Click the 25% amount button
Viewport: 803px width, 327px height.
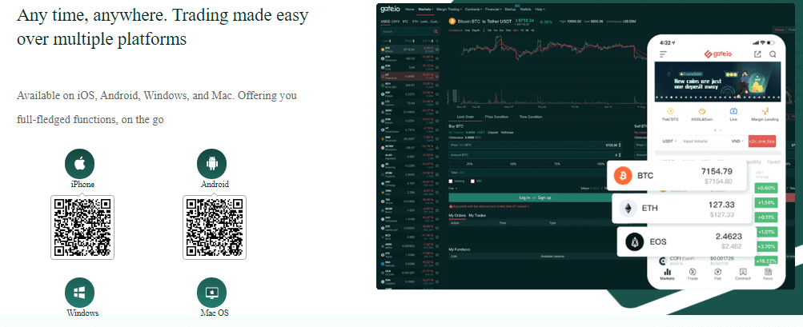point(470,164)
